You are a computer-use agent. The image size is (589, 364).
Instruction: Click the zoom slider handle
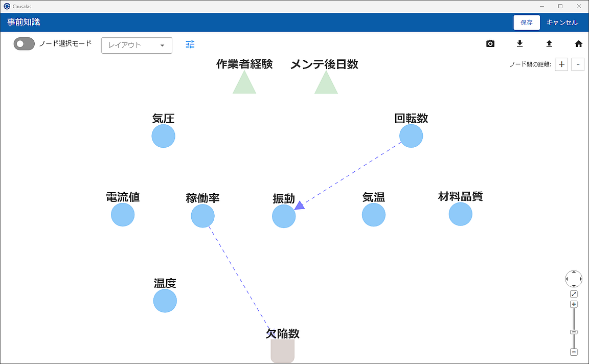[574, 332]
